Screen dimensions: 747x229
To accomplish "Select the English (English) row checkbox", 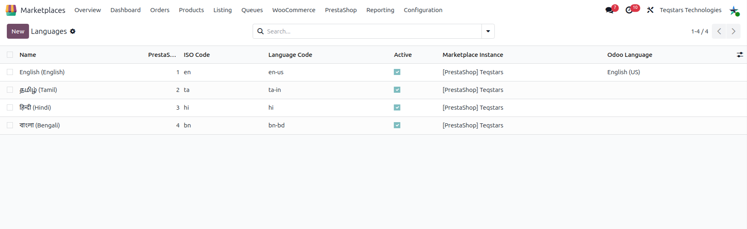I will [x=10, y=72].
